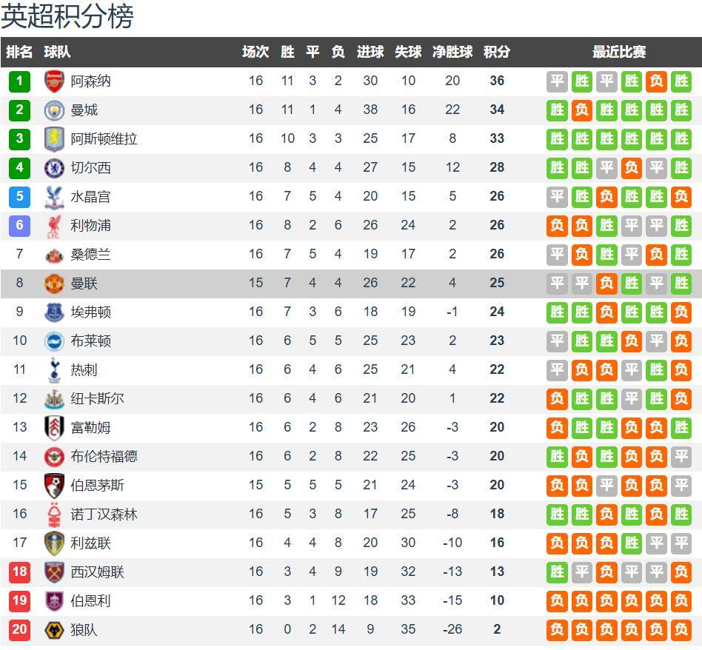Image resolution: width=702 pixels, height=650 pixels.
Task: Click Arsenal's rank 1 green badge
Action: pos(20,81)
